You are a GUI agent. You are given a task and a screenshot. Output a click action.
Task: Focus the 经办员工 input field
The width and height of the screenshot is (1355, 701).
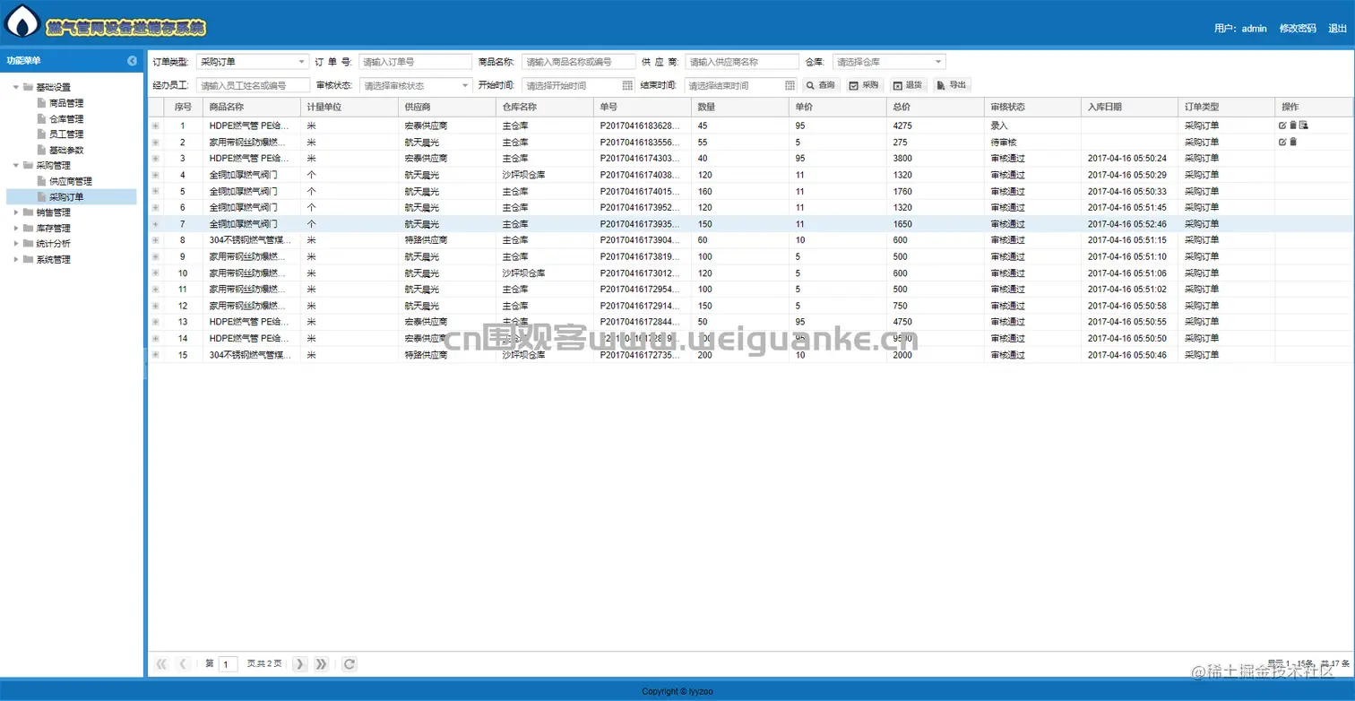point(252,85)
